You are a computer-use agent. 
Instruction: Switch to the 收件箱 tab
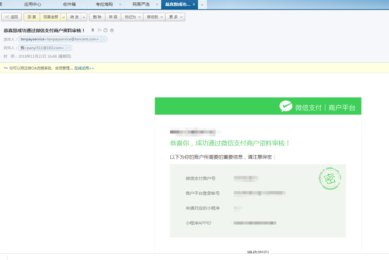click(69, 5)
